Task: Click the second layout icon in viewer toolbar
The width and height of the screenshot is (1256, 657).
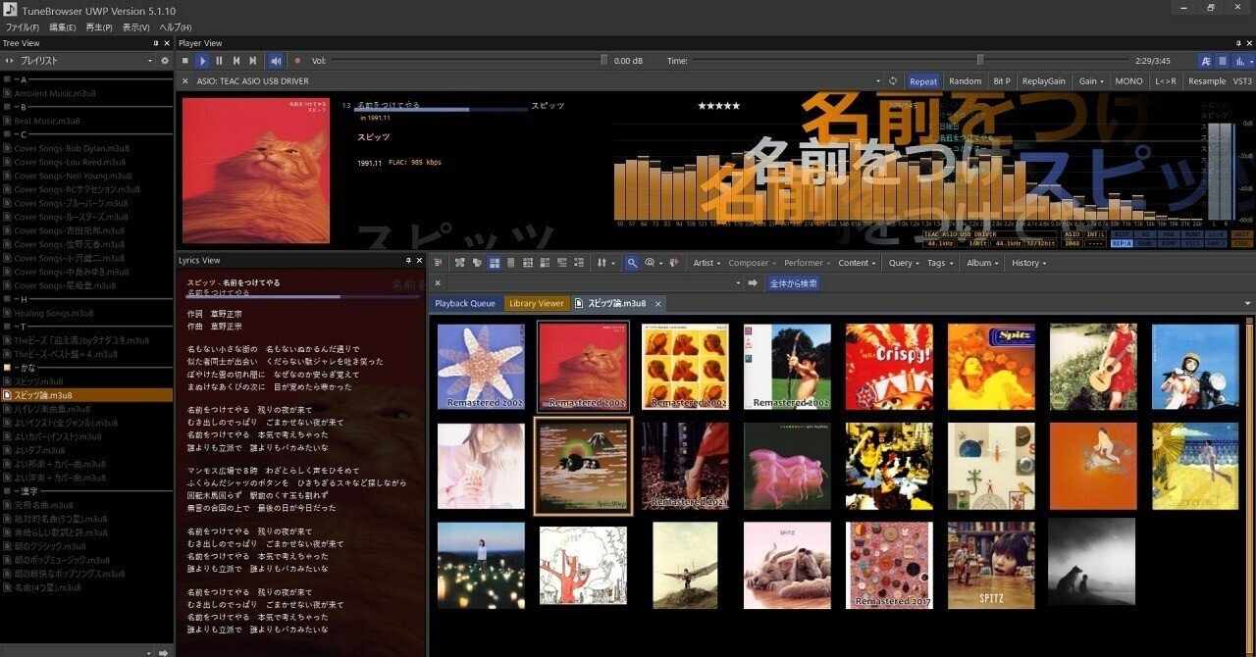Action: pos(477,263)
